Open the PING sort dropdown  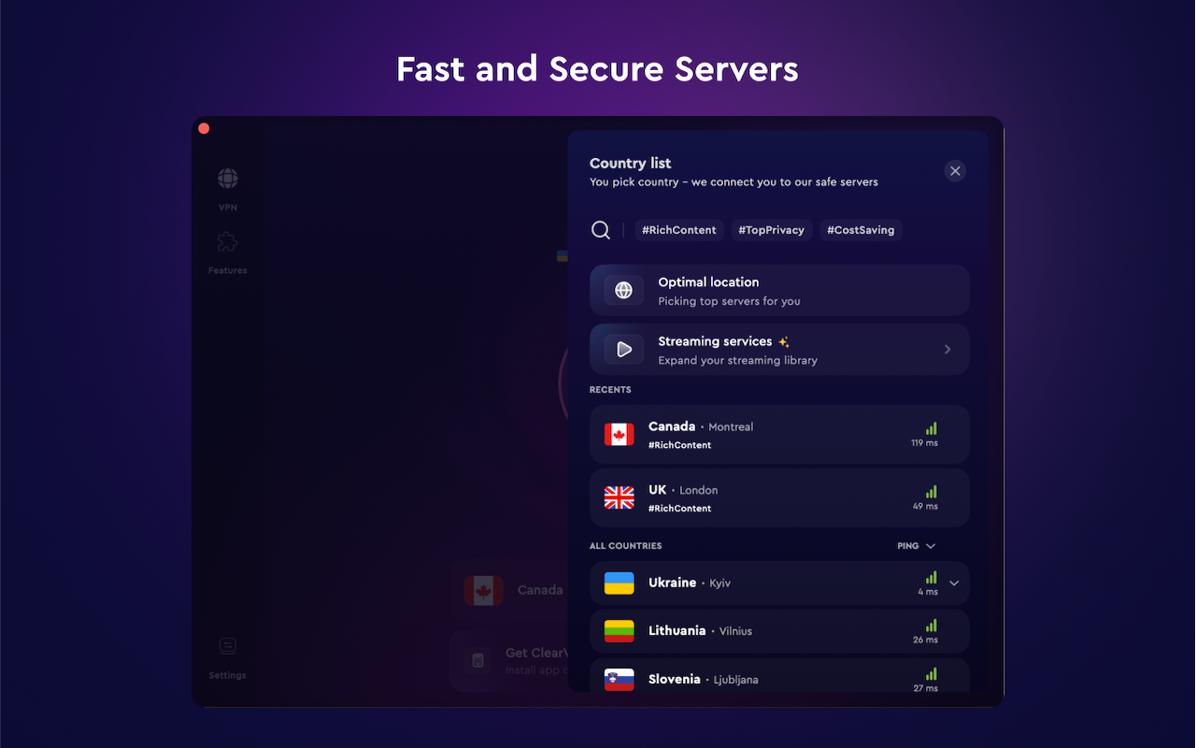click(x=917, y=546)
